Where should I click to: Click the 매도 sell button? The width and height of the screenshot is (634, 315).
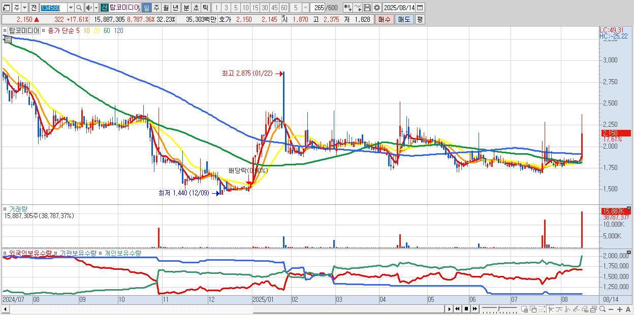click(404, 19)
